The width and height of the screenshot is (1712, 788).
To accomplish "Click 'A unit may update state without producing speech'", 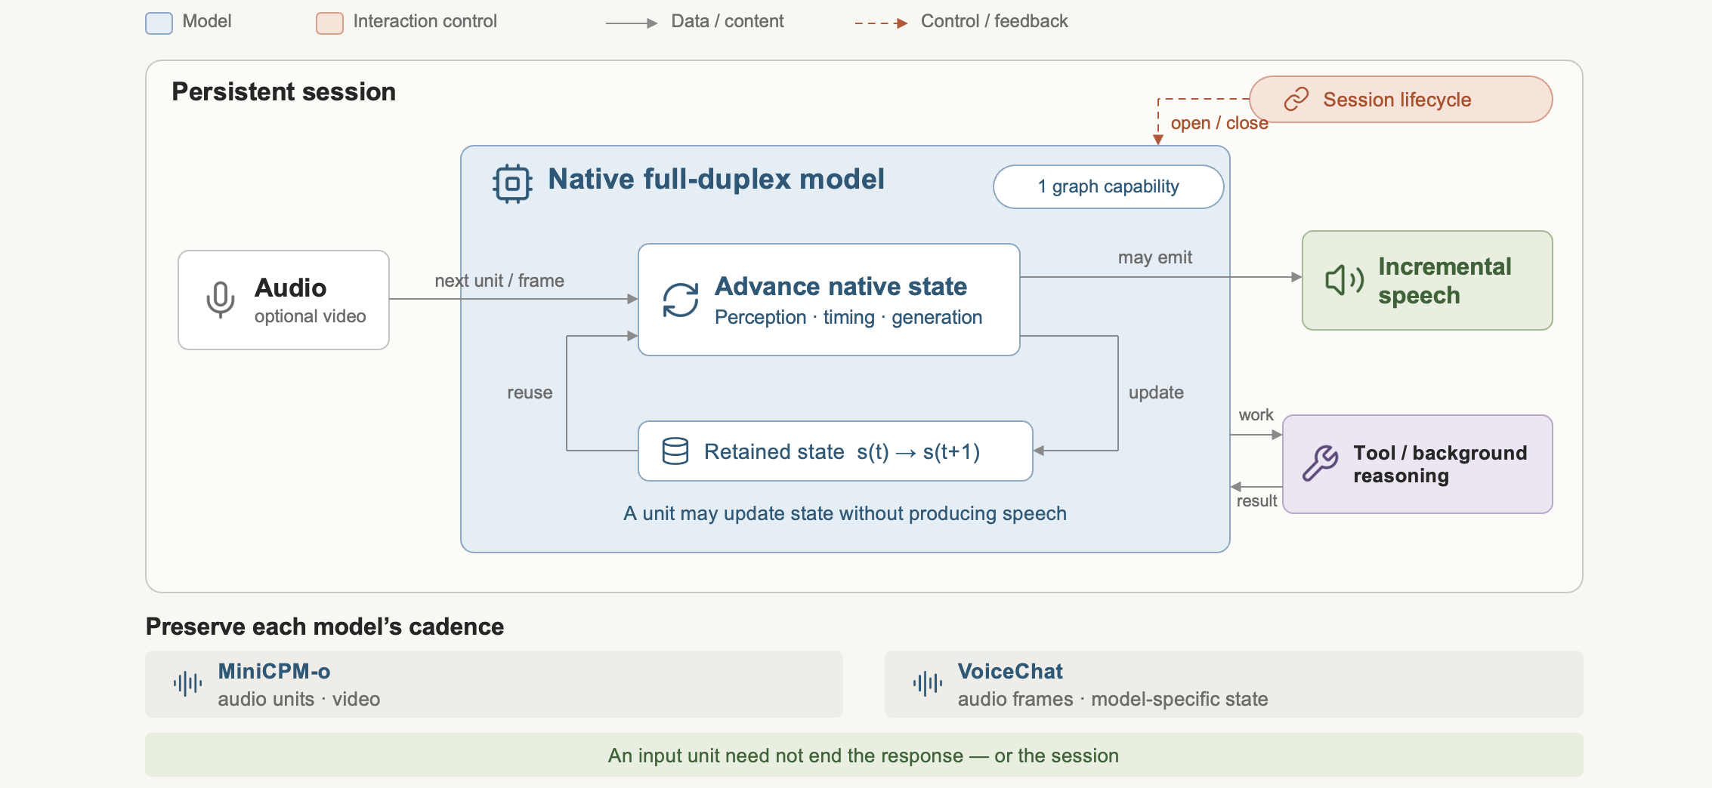I will 845,513.
